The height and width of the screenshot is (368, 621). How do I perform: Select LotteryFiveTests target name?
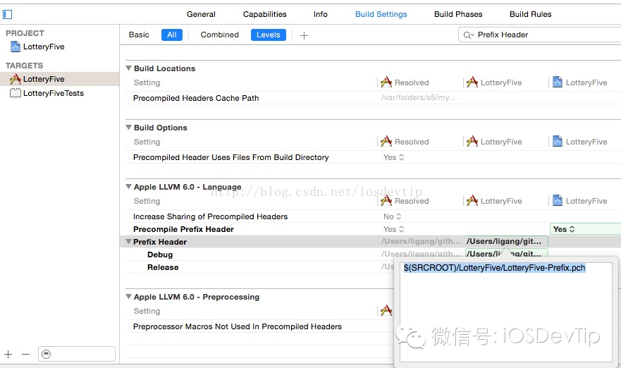(x=54, y=94)
